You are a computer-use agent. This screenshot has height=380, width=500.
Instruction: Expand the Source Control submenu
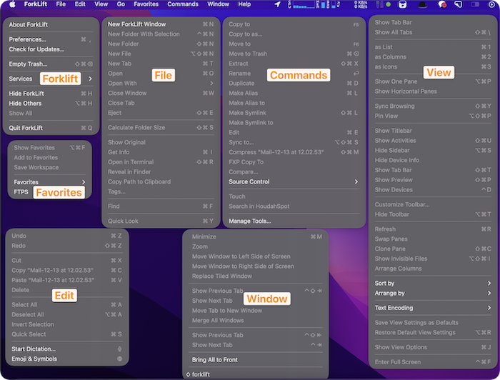294,181
